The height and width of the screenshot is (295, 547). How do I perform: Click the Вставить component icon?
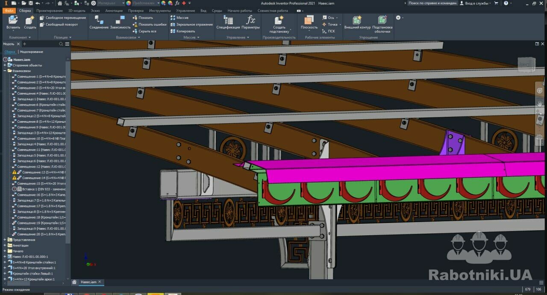pyautogui.click(x=13, y=20)
